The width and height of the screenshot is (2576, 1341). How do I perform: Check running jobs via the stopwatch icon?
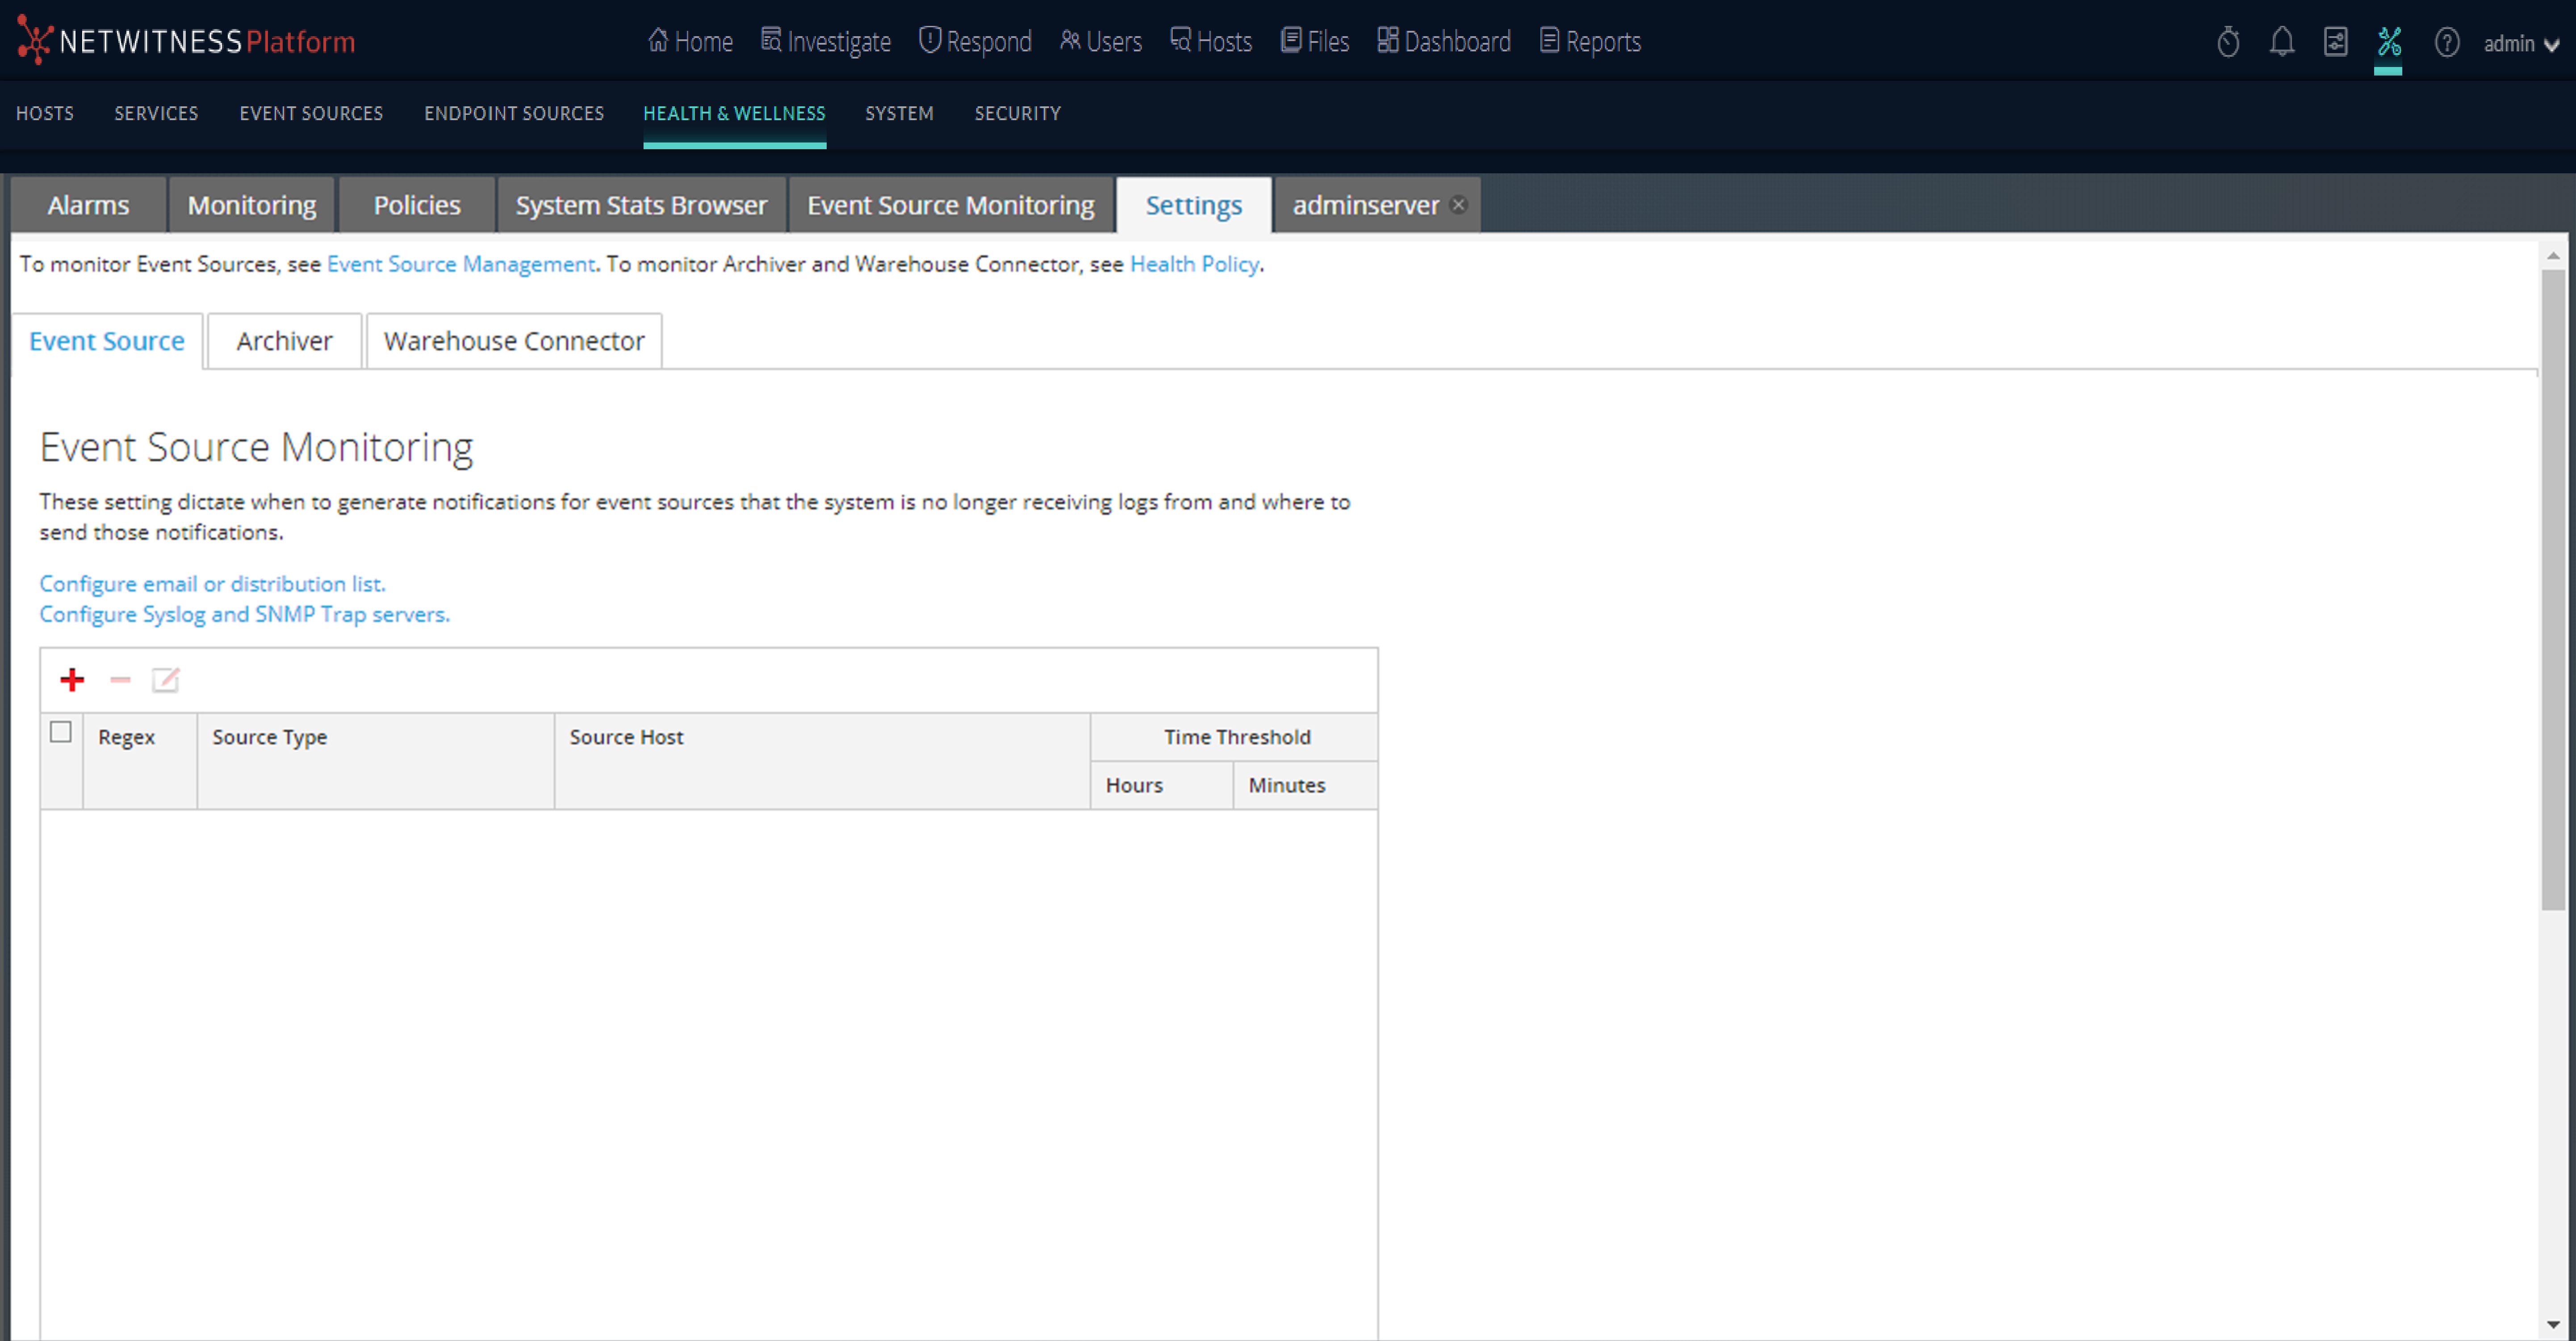tap(2227, 42)
